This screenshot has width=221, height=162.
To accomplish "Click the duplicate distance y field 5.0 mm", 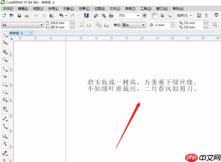I will 193,27.
